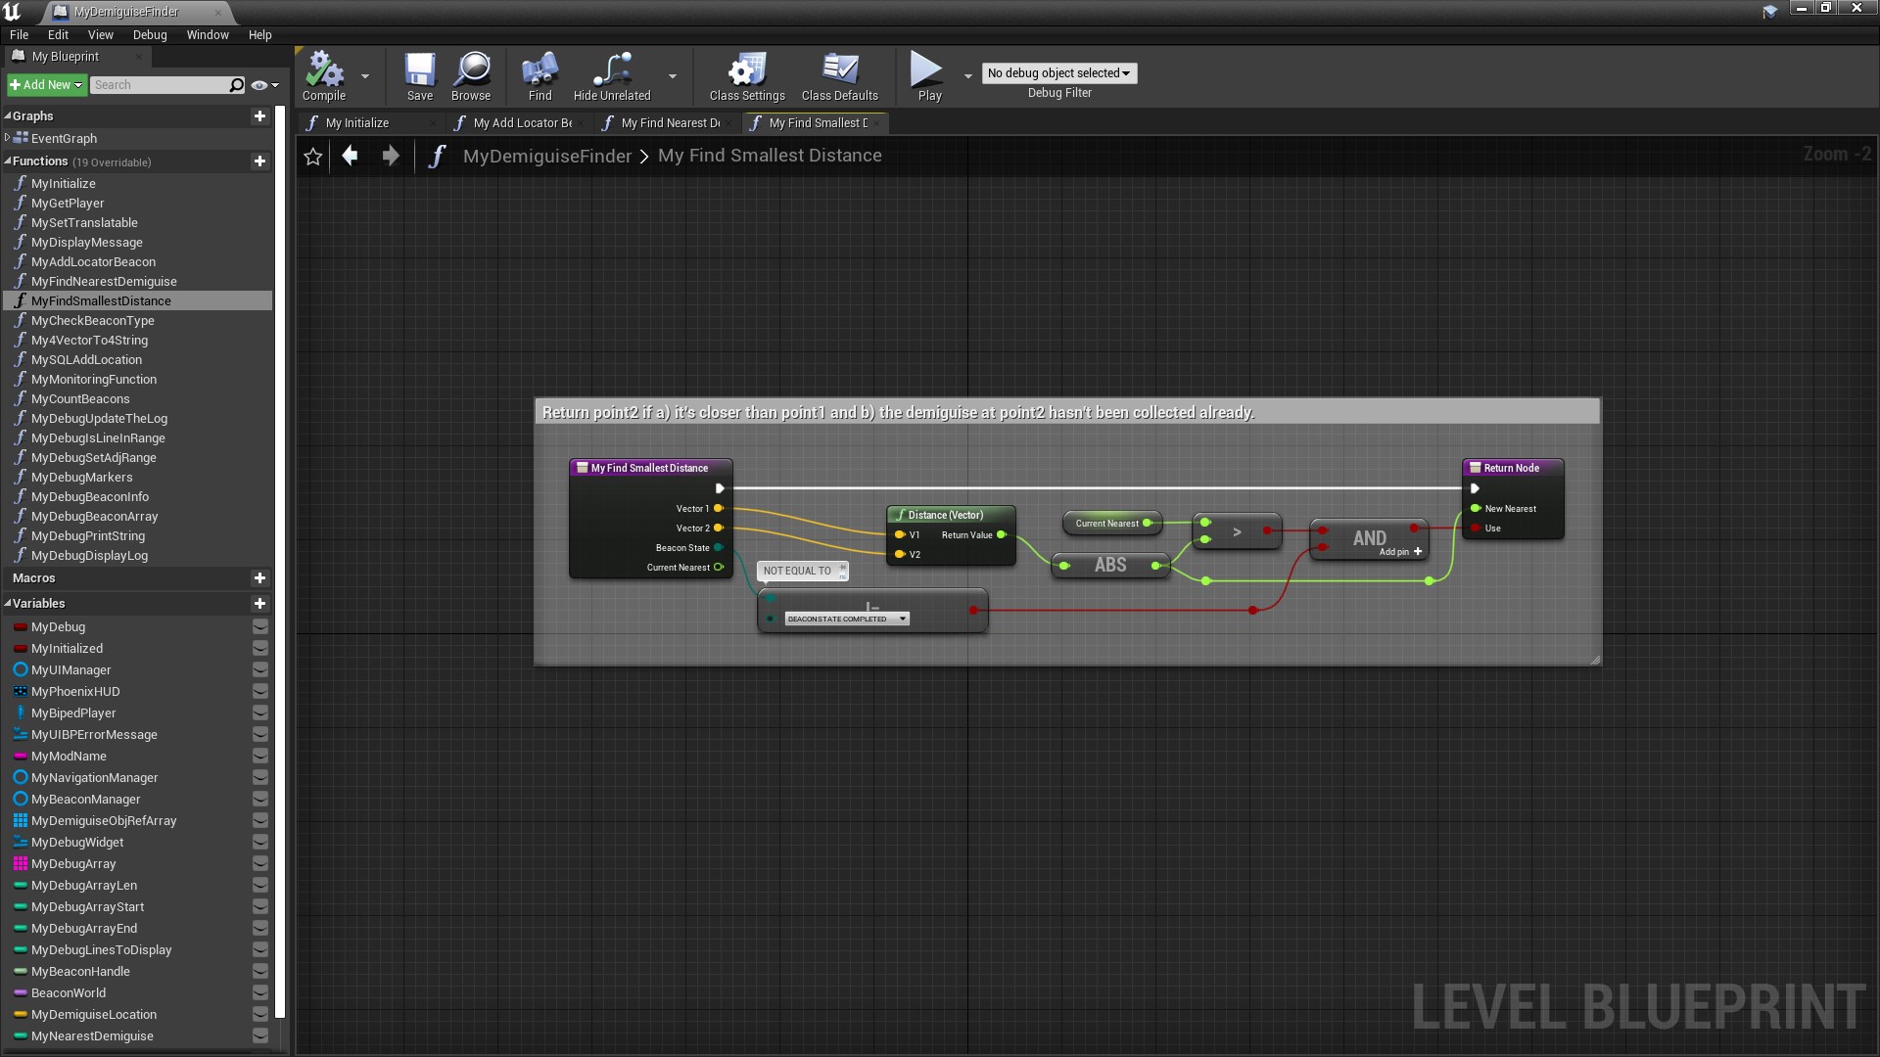
Task: Add a new function with plus button
Action: (259, 161)
